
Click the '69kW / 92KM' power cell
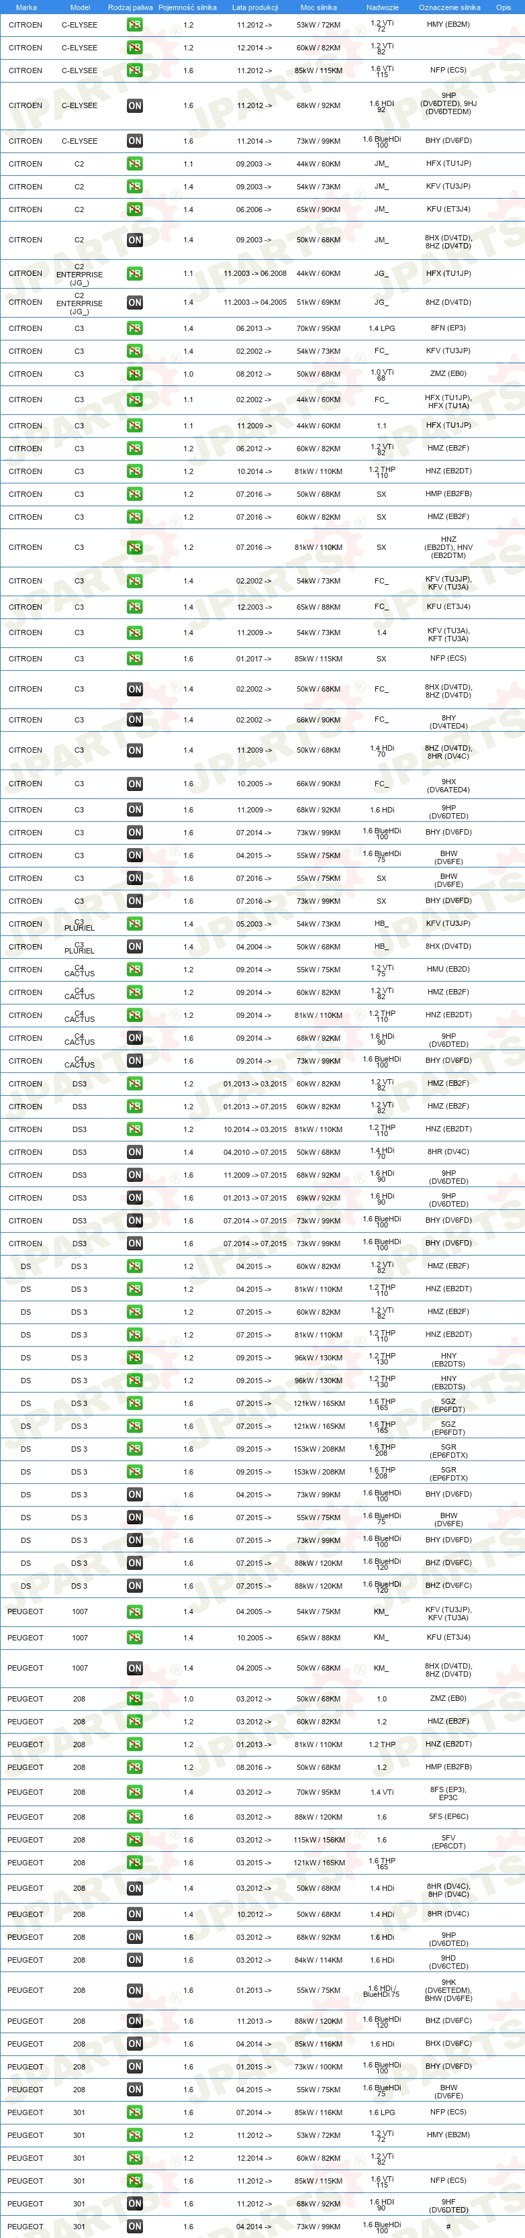click(x=318, y=1198)
